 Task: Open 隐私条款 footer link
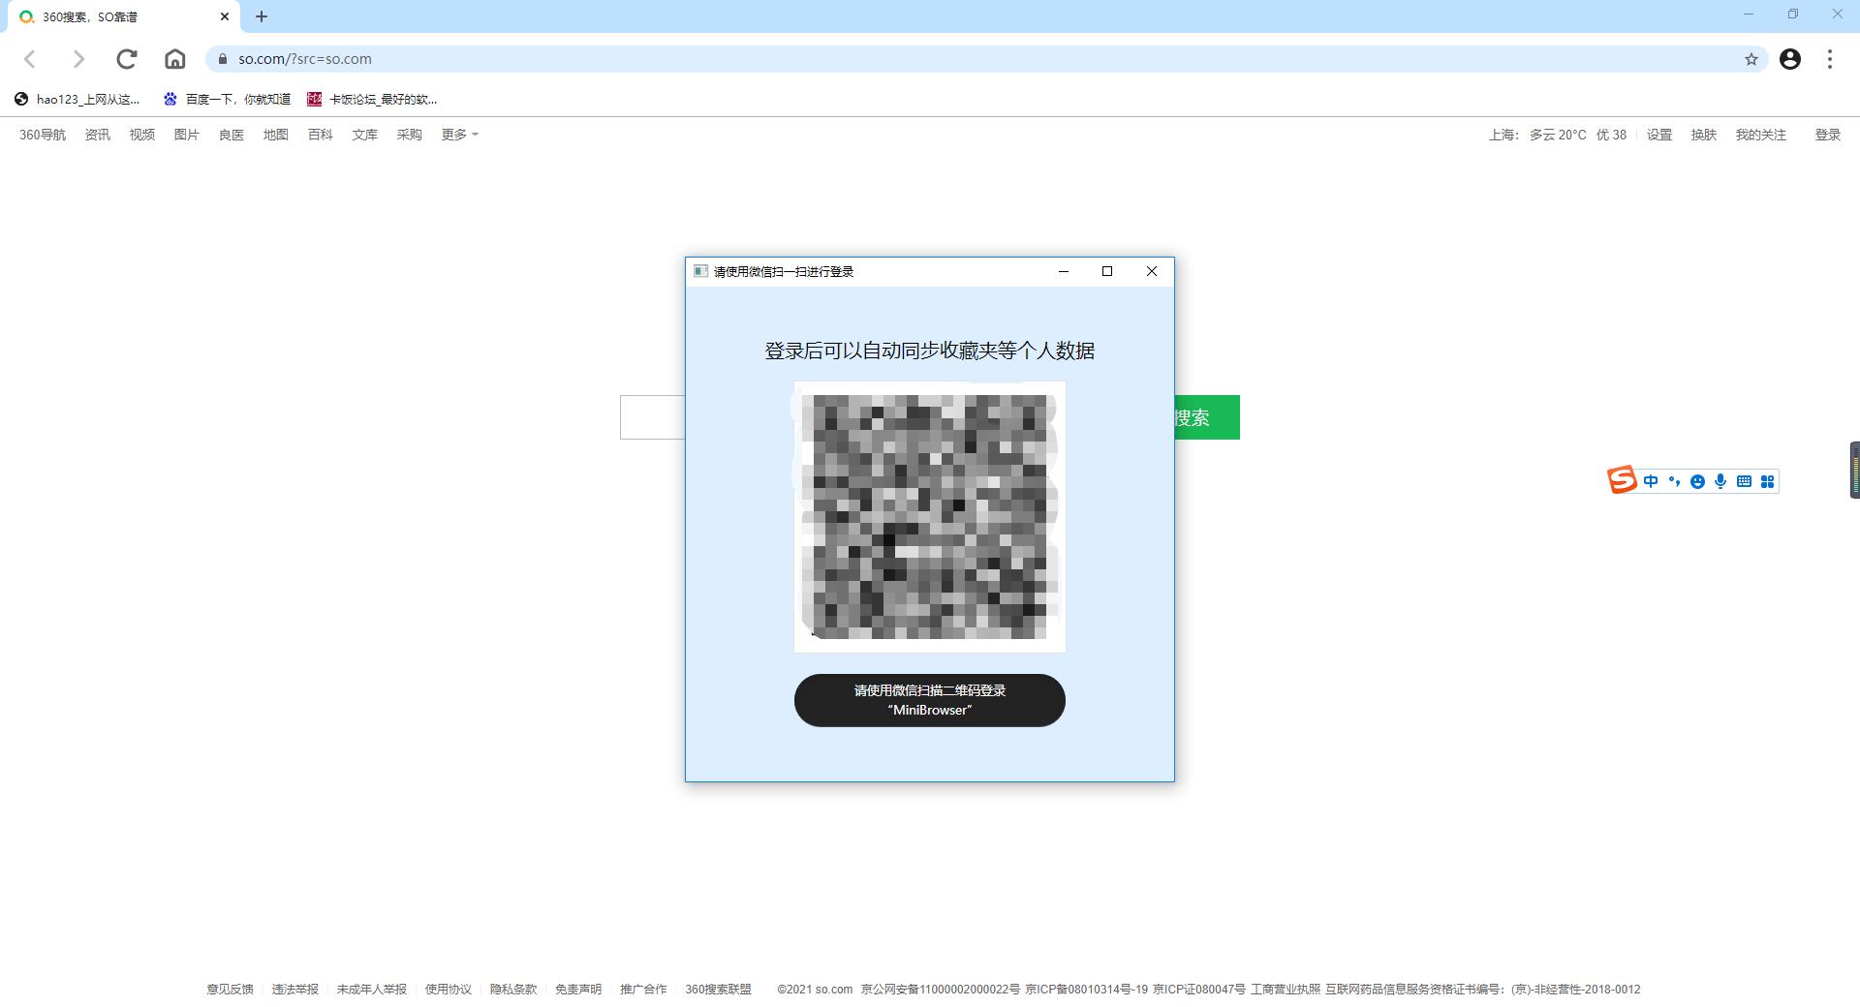(512, 990)
